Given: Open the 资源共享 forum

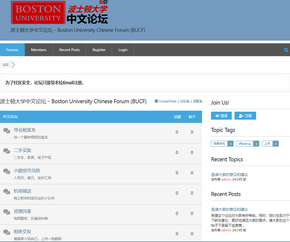Looking at the screenshot, I should point(22,211).
